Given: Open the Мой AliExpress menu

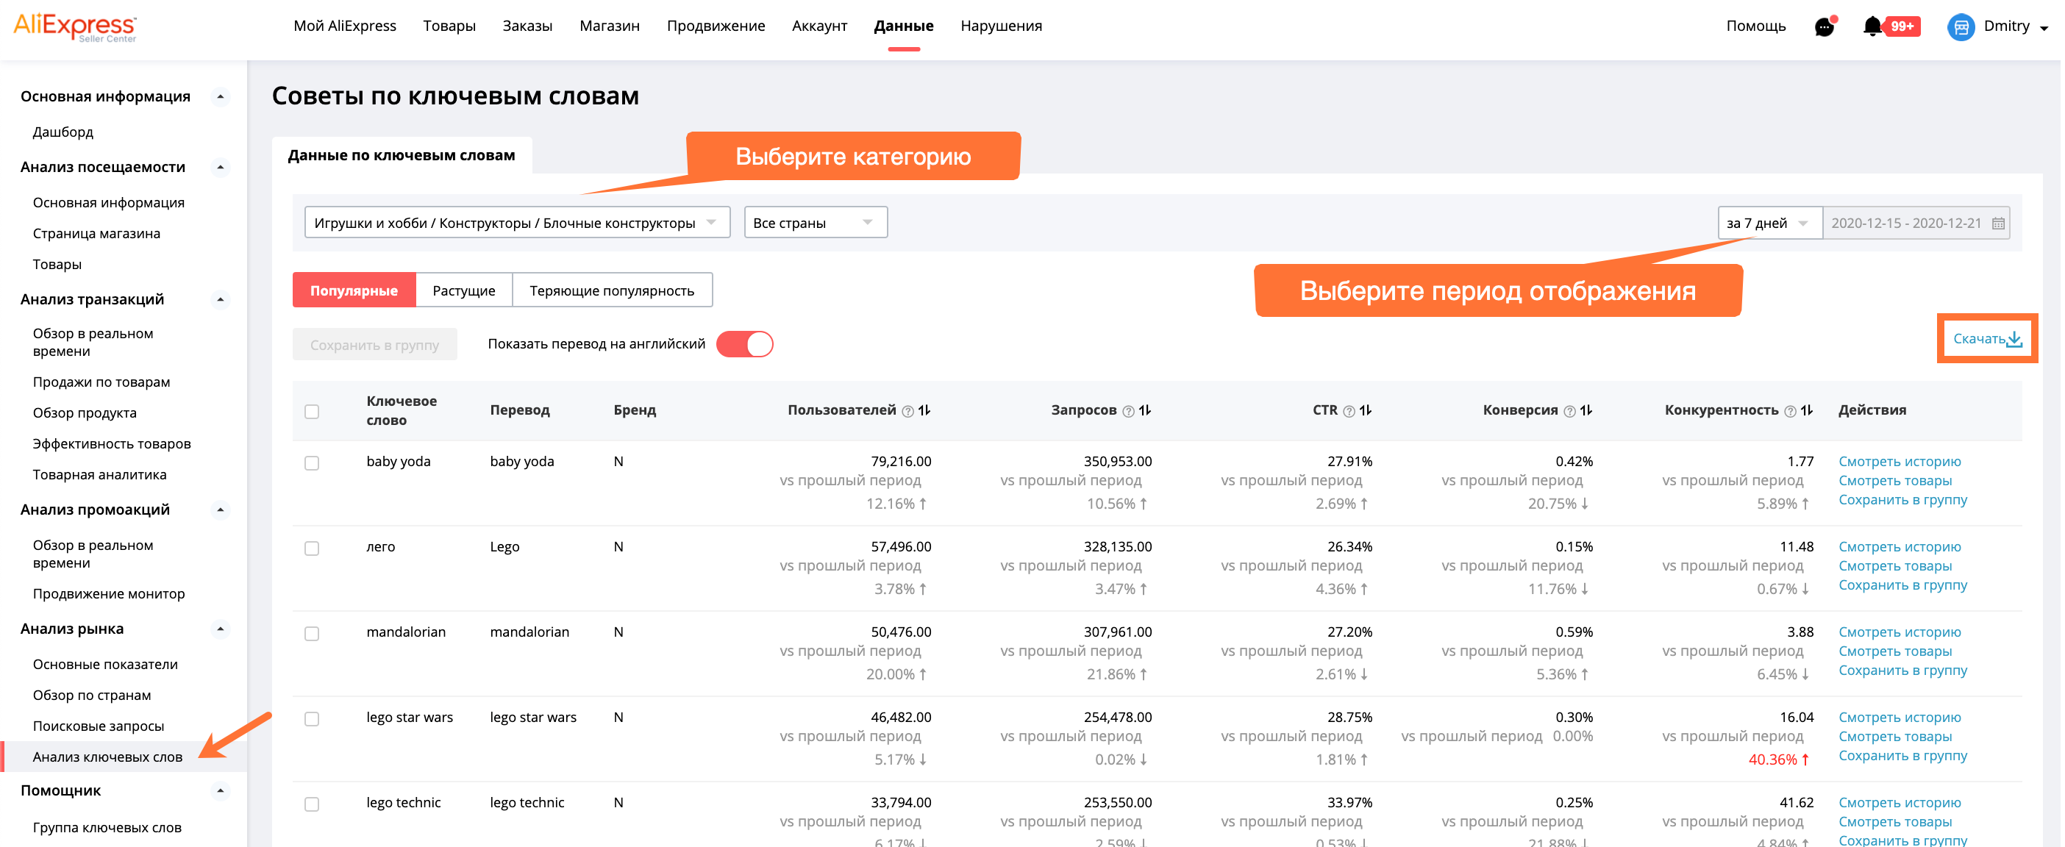Looking at the screenshot, I should coord(346,26).
